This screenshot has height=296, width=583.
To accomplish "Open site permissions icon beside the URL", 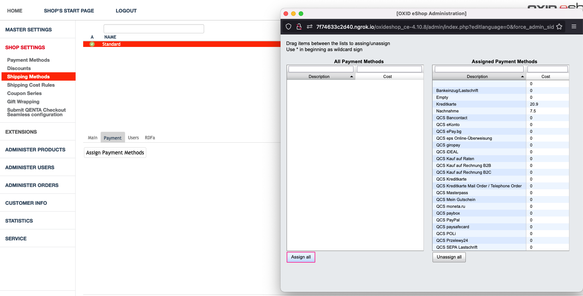I will [x=310, y=26].
